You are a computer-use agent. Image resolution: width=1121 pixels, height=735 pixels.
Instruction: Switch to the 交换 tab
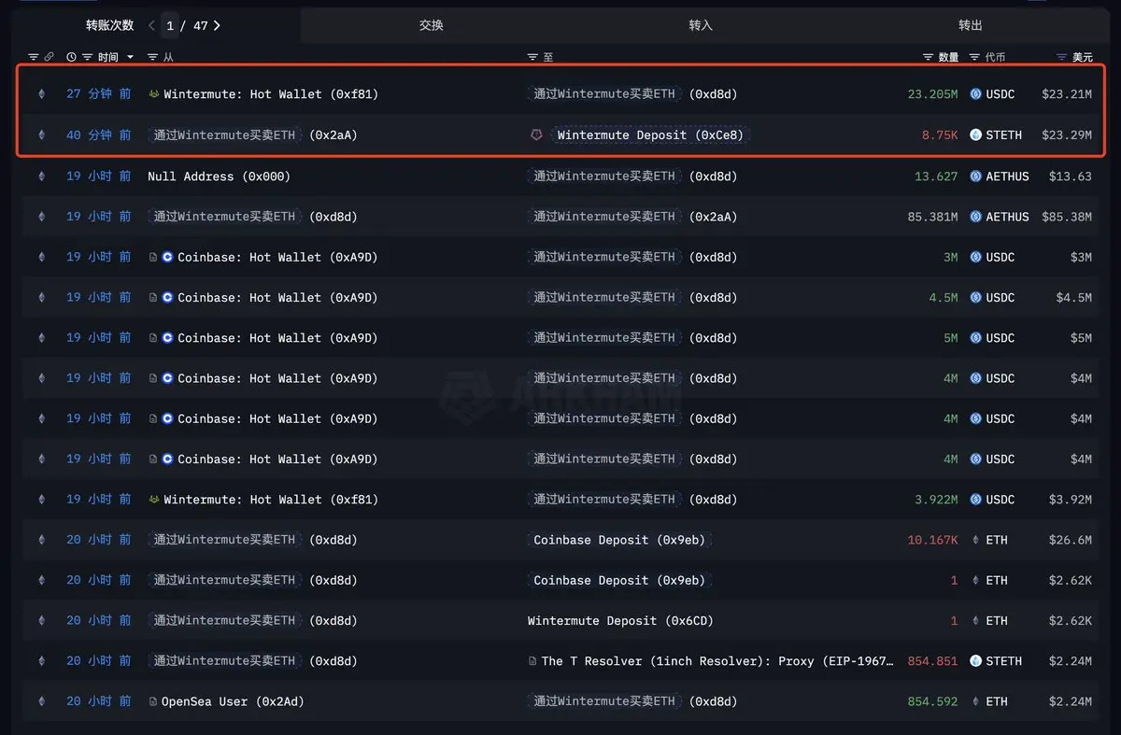(432, 25)
